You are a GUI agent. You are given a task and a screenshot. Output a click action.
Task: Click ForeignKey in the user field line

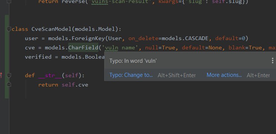point(88,38)
